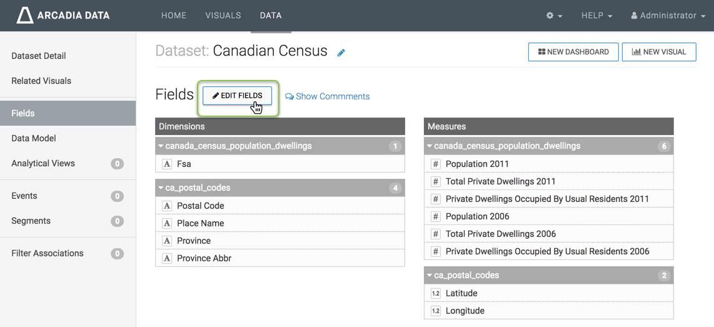Click the string type icon for Province Abbr
This screenshot has height=327, width=714.
click(x=167, y=258)
